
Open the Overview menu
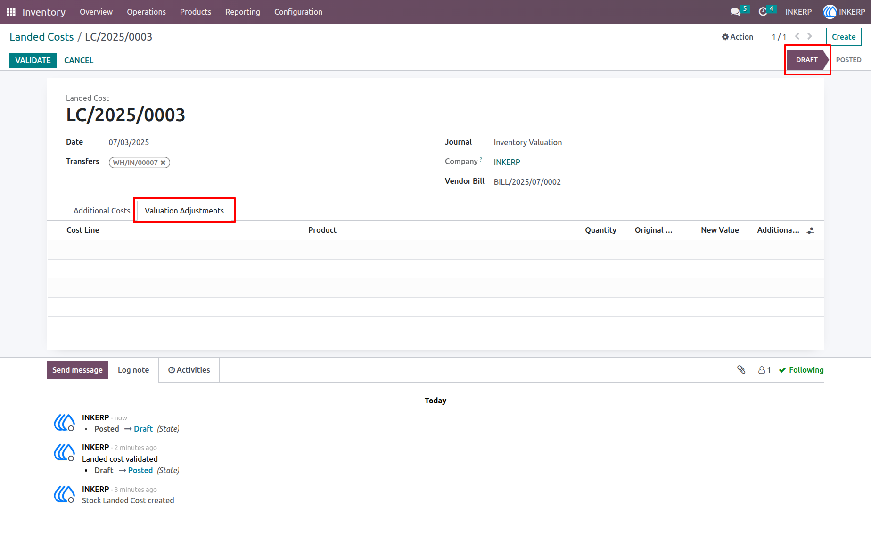(96, 12)
